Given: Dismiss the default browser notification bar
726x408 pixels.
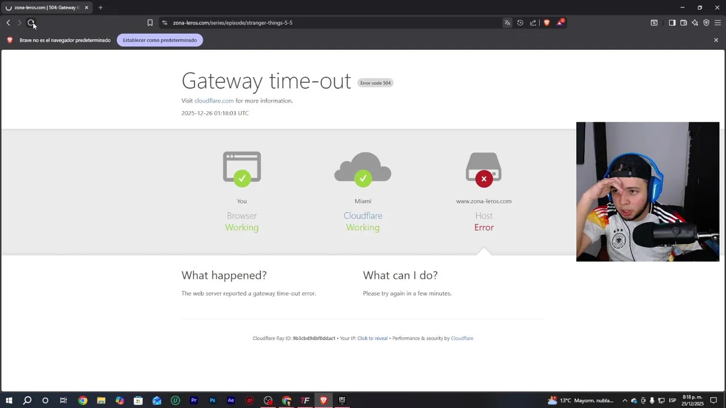Looking at the screenshot, I should [x=716, y=40].
